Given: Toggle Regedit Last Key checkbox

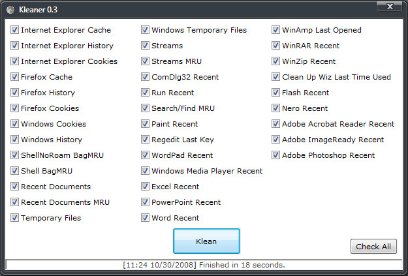Looking at the screenshot, I should click(x=145, y=139).
